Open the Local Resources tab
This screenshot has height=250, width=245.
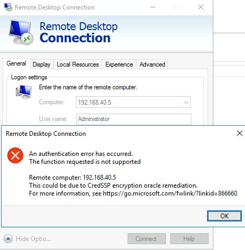click(78, 64)
